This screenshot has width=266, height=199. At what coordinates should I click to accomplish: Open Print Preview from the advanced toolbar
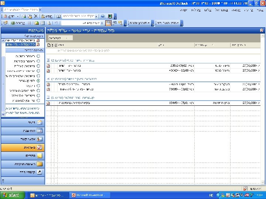(49, 23)
